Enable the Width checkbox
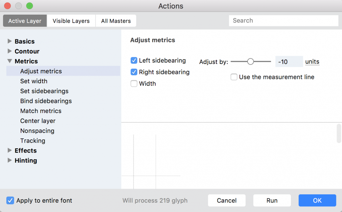Screen dimensions: 342x212 click(x=134, y=84)
